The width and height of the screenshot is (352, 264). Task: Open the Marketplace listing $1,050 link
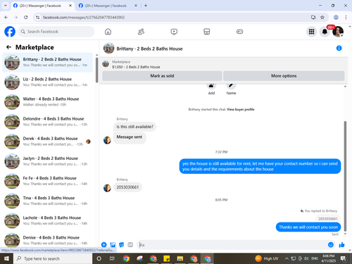(x=136, y=67)
